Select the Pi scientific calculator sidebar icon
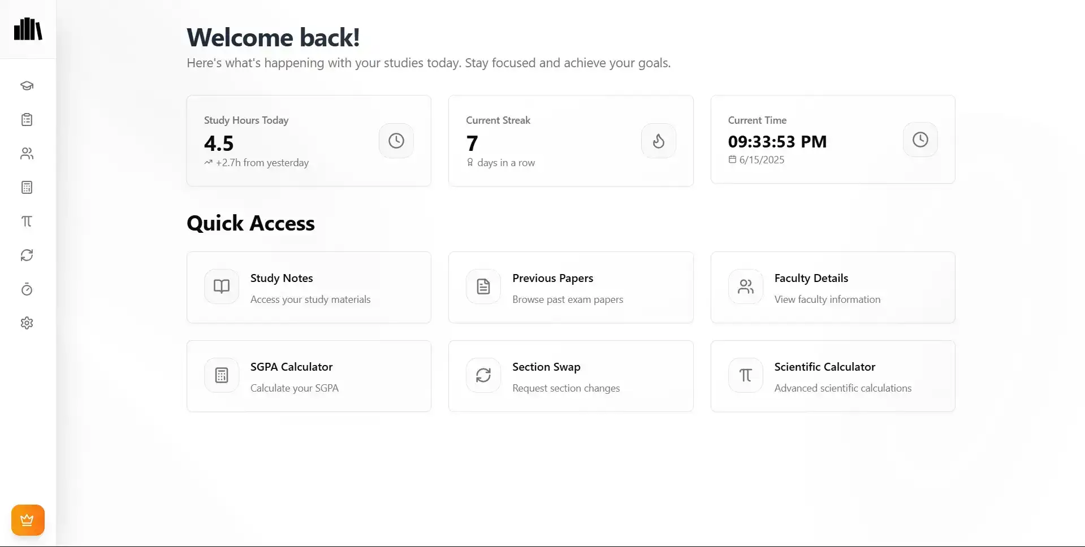The image size is (1085, 547). 27,221
